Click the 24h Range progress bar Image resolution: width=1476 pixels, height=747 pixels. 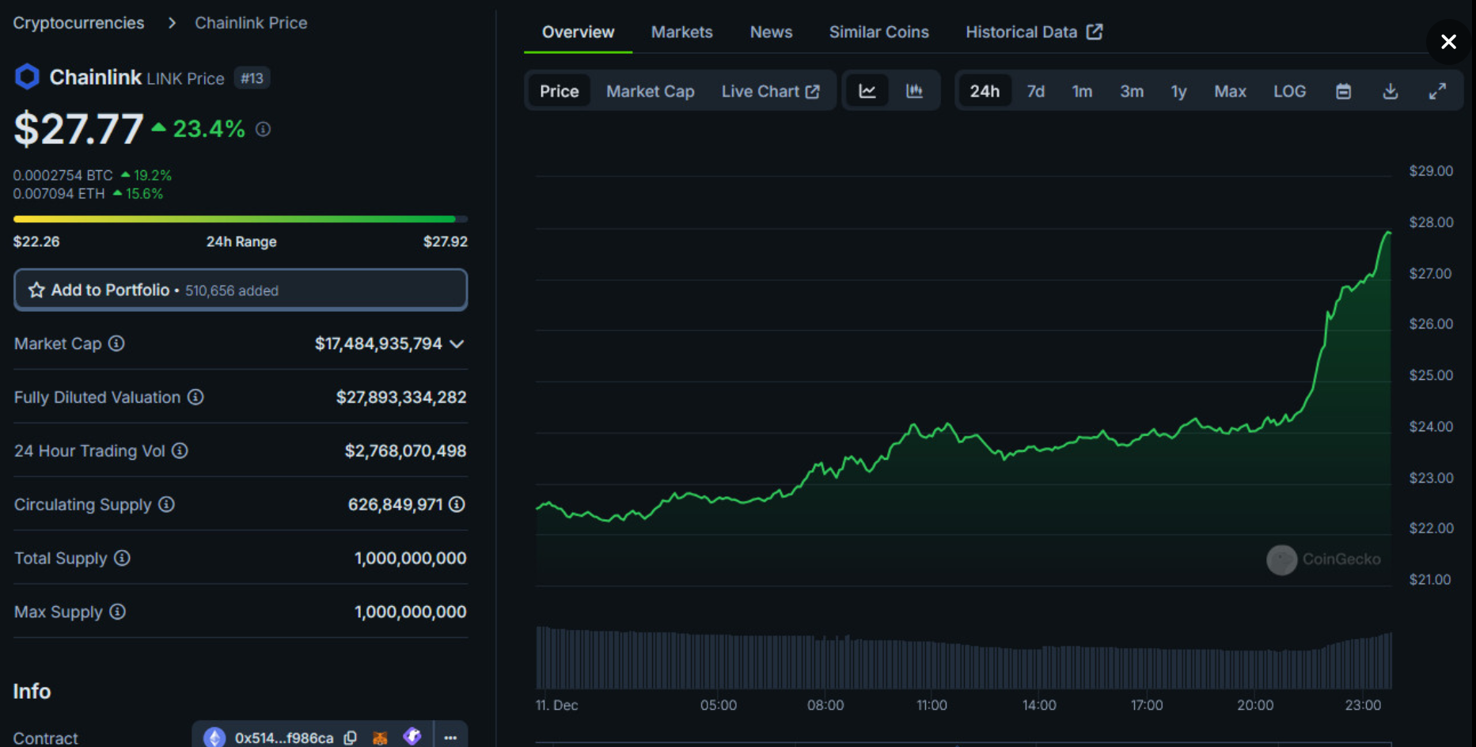coord(241,218)
